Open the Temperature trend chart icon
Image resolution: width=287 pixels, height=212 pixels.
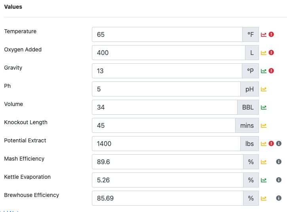264,34
